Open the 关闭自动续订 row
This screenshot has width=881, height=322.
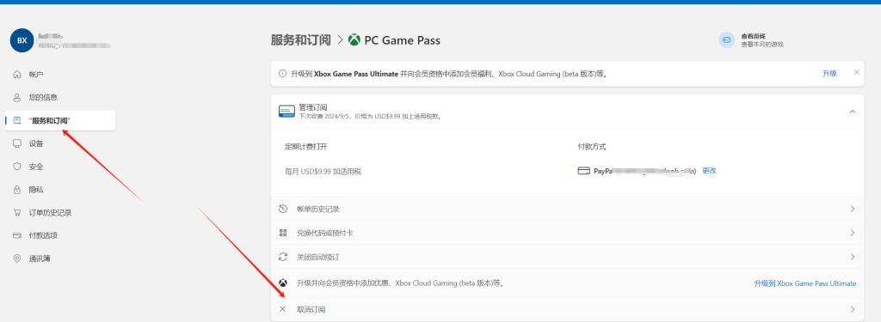click(568, 257)
